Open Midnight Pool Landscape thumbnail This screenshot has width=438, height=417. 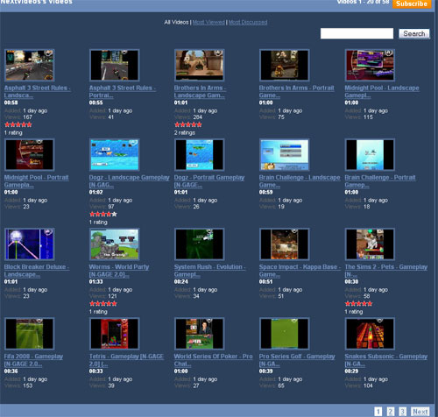370,65
